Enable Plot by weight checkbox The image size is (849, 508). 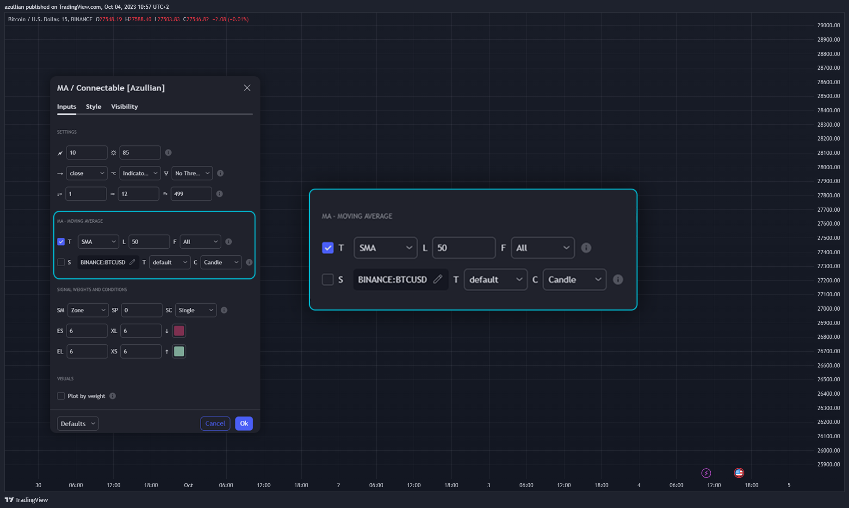click(x=61, y=396)
